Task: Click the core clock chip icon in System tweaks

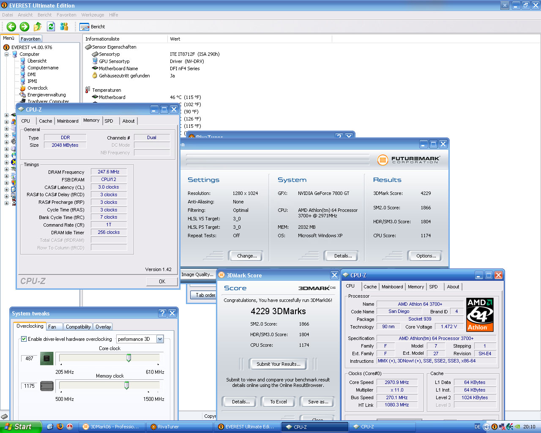Action: pyautogui.click(x=47, y=358)
